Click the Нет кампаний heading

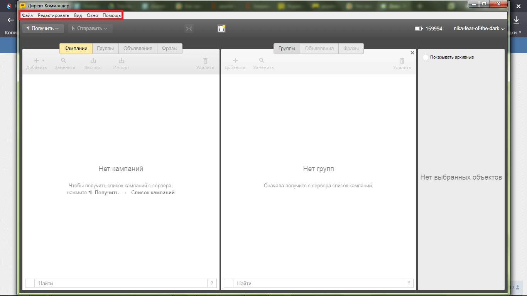point(121,169)
